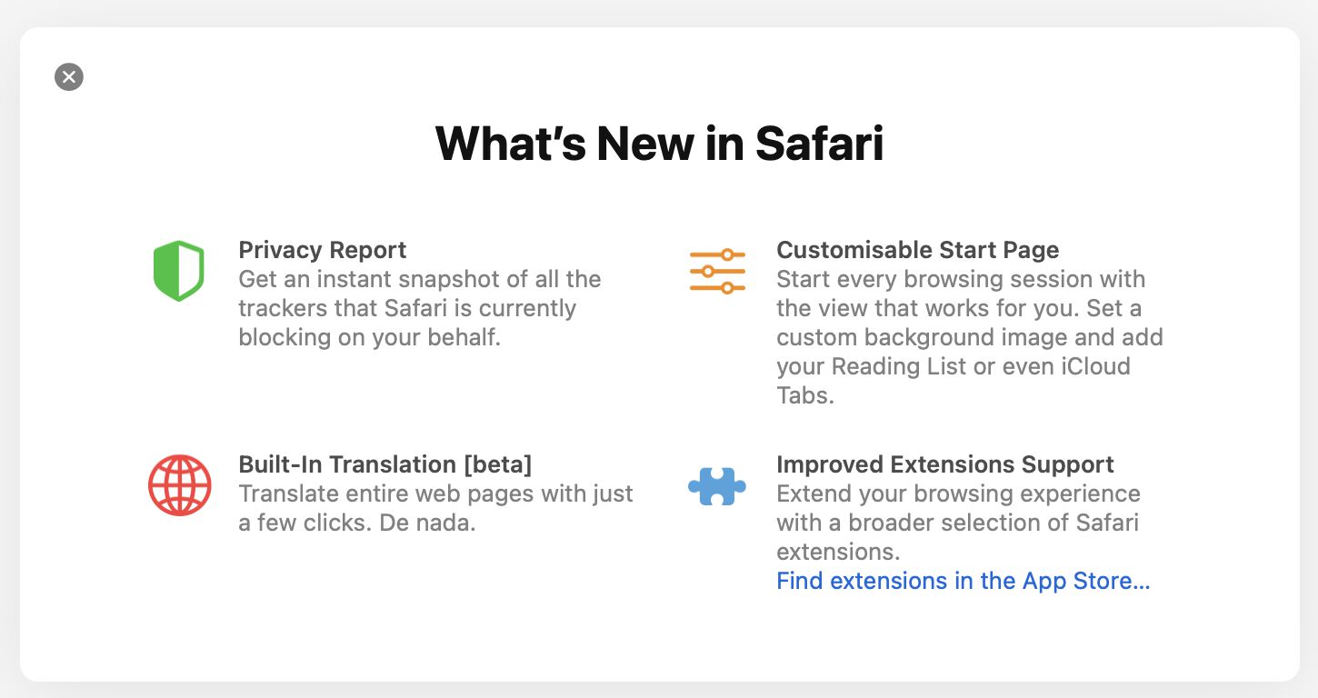
Task: Click the green Privacy Report shield icon
Action: tap(178, 269)
